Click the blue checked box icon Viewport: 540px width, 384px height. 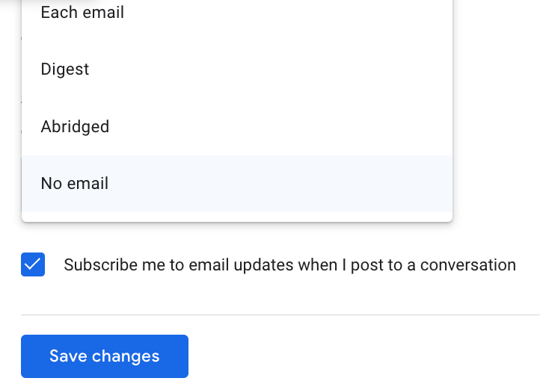click(x=33, y=264)
